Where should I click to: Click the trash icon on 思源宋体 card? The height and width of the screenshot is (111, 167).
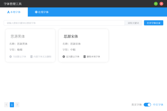(85, 57)
